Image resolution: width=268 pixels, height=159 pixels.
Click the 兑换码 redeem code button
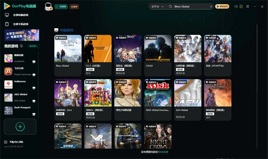point(61,7)
